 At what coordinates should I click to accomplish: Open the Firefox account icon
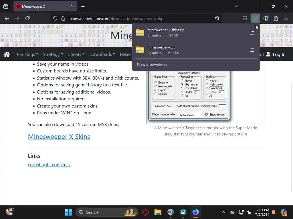[x=266, y=18]
